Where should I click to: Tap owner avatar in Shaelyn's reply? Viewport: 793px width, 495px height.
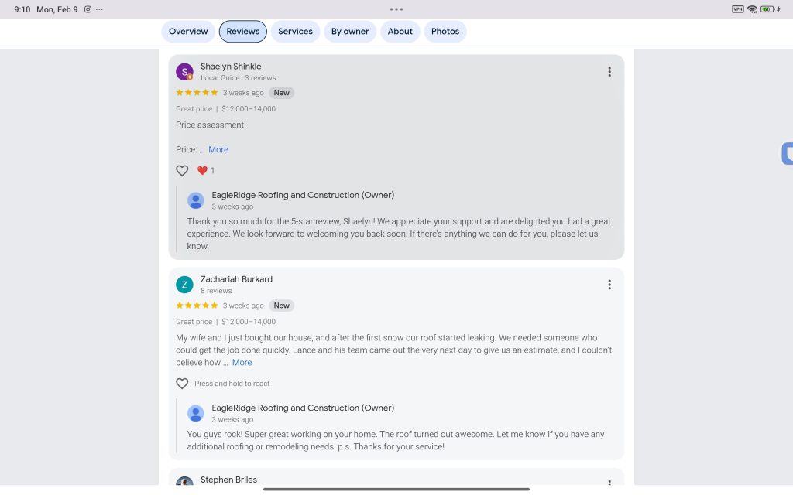(196, 200)
